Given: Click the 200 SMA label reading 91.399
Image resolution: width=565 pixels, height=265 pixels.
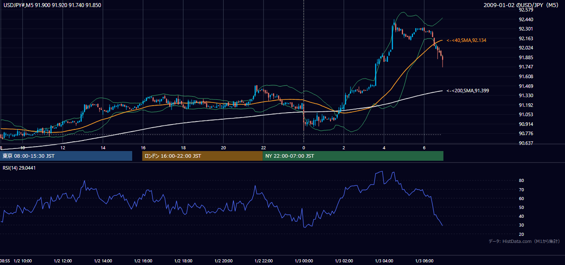Looking at the screenshot, I should point(468,91).
